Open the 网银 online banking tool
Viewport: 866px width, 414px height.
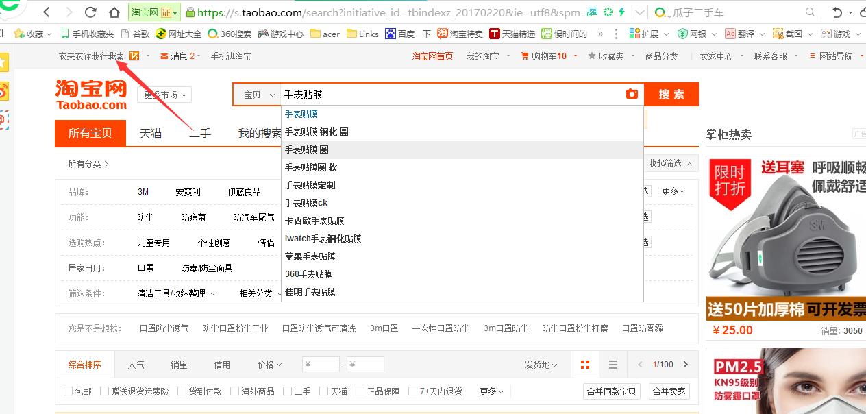pyautogui.click(x=696, y=32)
